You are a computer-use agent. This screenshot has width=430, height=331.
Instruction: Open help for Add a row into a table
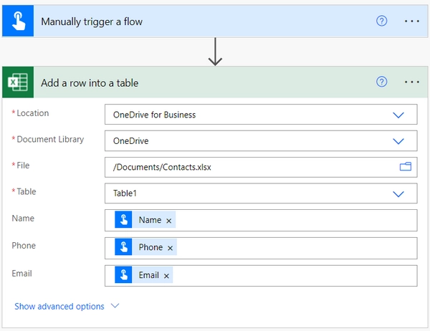(x=381, y=82)
